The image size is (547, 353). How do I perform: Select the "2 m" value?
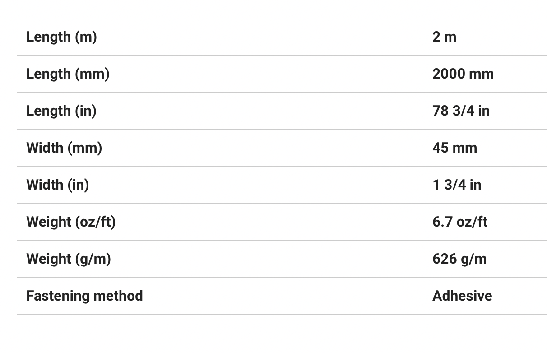tap(444, 37)
